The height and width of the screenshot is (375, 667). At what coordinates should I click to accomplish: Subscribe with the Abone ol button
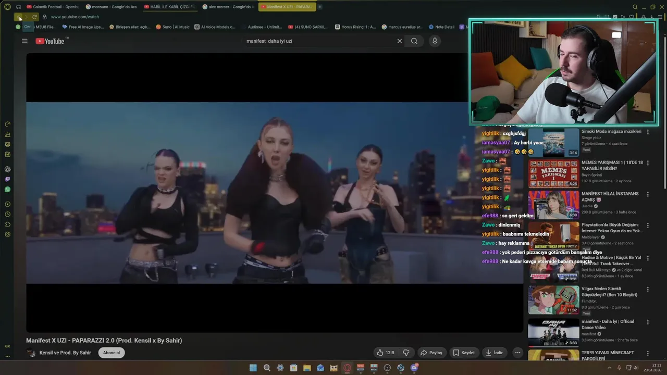point(111,353)
